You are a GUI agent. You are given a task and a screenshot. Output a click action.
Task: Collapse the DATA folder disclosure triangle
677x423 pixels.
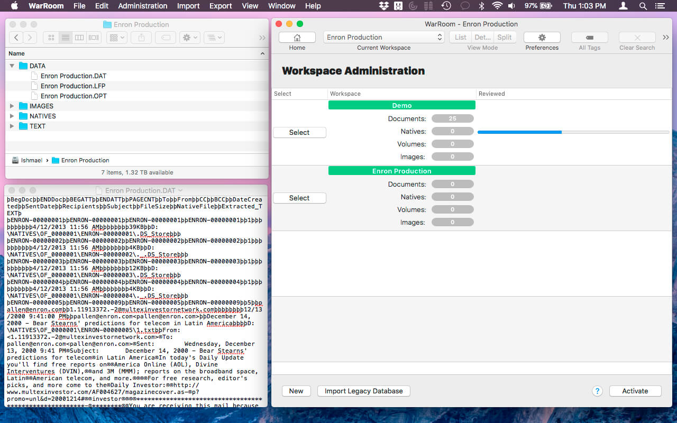12,66
